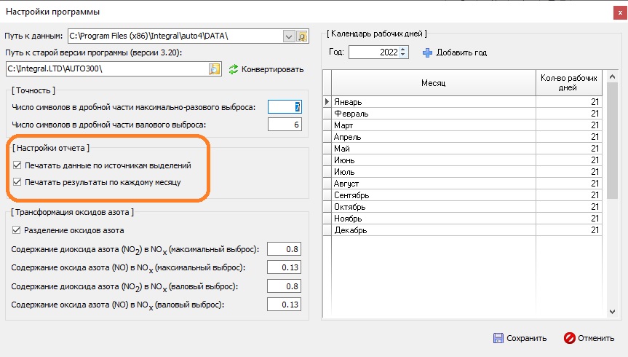Click the Конвертировать convert button

click(x=266, y=69)
